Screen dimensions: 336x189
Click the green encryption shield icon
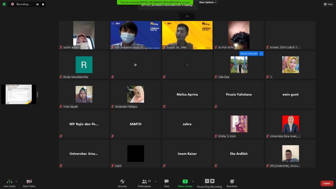click(4, 4)
